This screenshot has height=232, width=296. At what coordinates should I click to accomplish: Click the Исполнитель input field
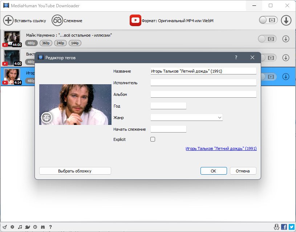[x=203, y=82]
